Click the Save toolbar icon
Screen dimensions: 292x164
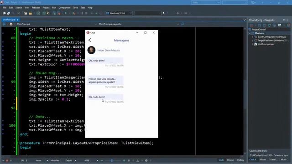click(x=38, y=13)
